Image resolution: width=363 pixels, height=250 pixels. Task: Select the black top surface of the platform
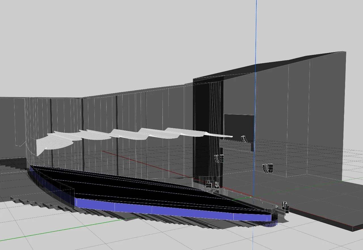coord(142,187)
